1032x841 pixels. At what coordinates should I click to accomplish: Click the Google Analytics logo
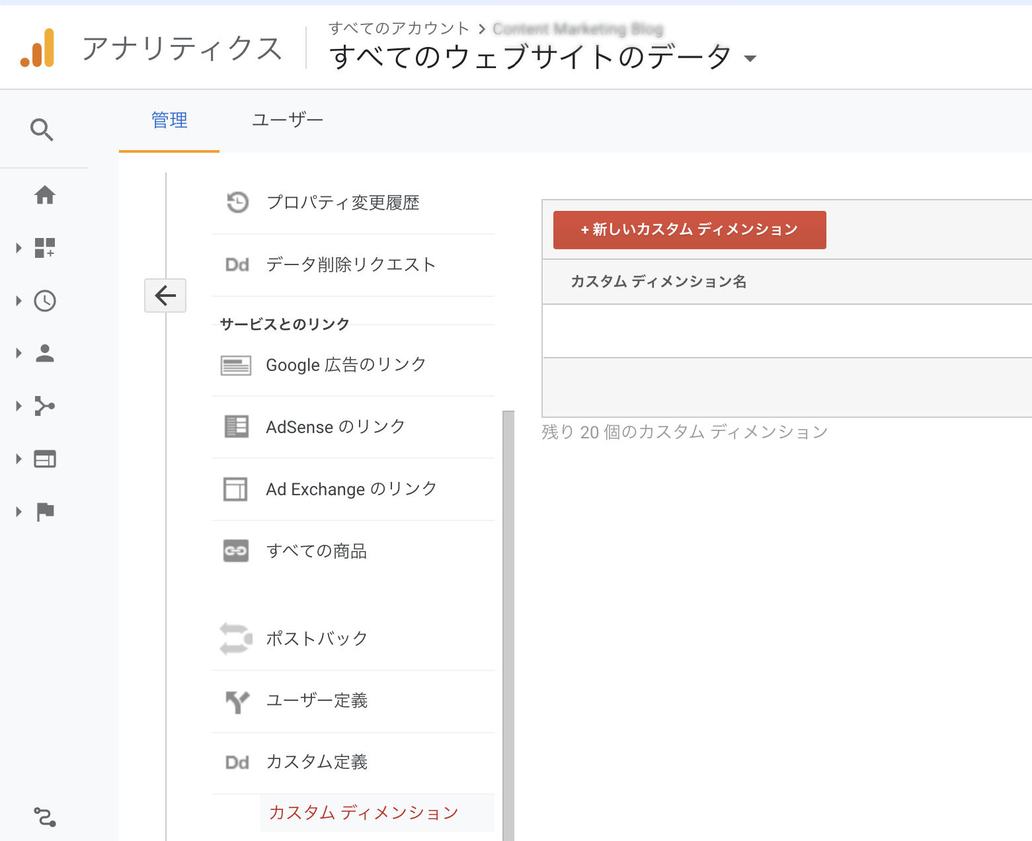[x=38, y=48]
